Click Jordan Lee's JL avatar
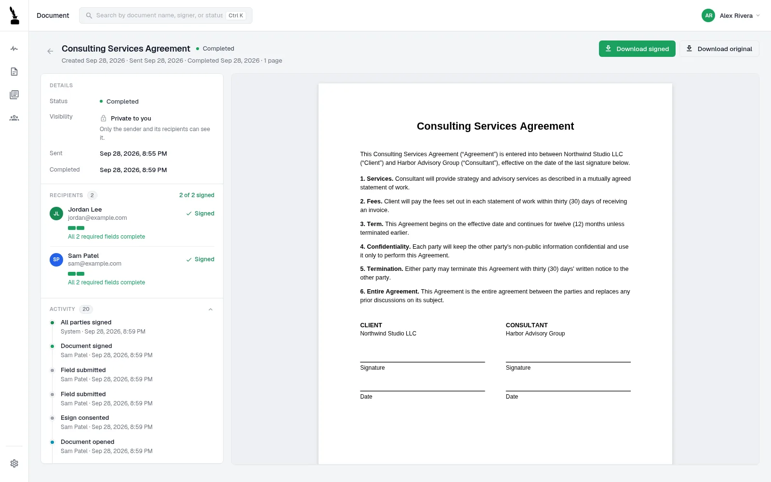Viewport: 771px width, 482px height. coord(56,214)
